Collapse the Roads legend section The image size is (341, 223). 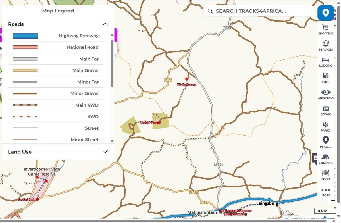coord(105,24)
